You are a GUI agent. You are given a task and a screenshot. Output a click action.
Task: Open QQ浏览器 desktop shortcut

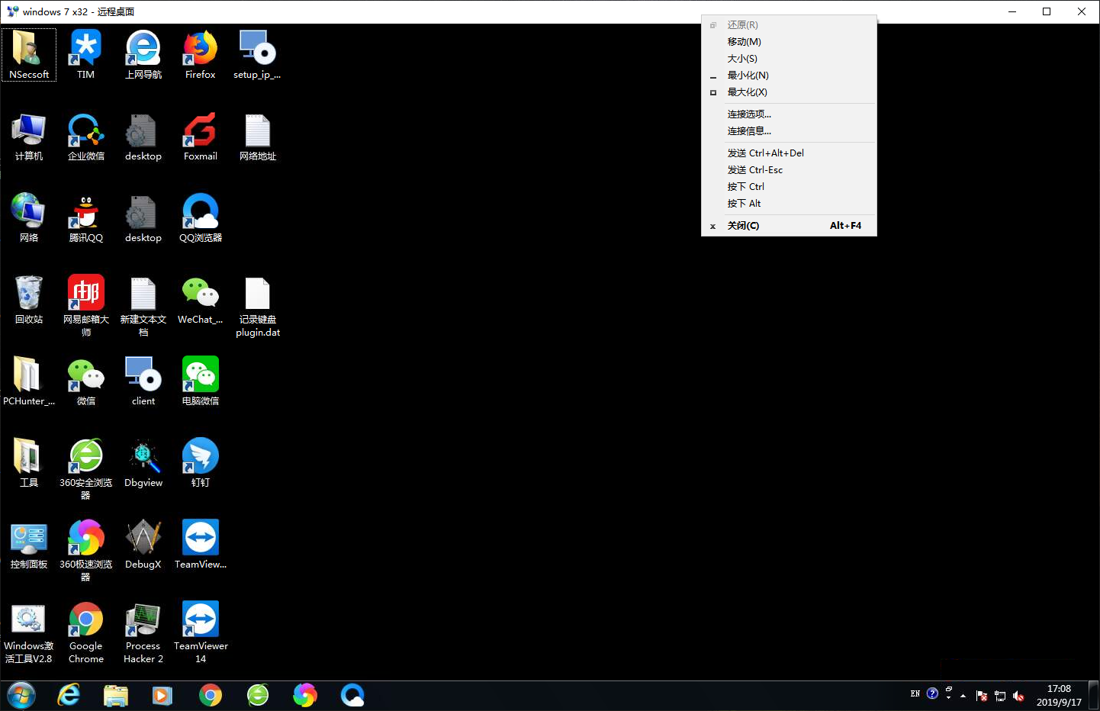tap(201, 218)
